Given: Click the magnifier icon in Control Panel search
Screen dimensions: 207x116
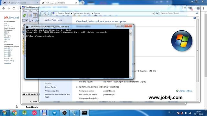Looking at the screenshot, I should point(197,14).
